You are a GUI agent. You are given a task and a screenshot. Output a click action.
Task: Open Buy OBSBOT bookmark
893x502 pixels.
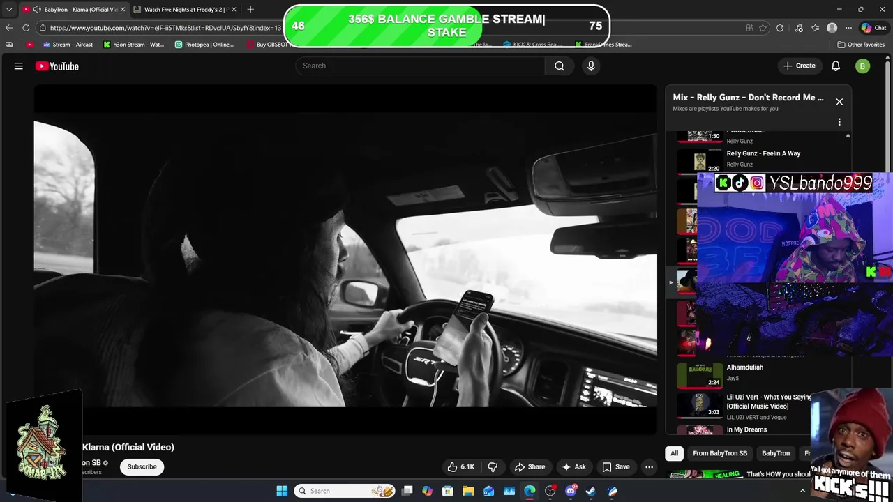click(269, 45)
